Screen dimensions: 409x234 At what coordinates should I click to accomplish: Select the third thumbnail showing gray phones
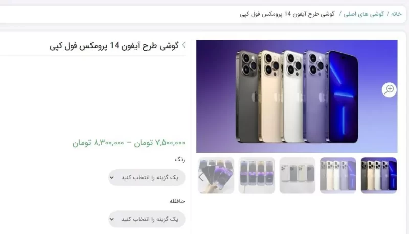click(x=297, y=175)
